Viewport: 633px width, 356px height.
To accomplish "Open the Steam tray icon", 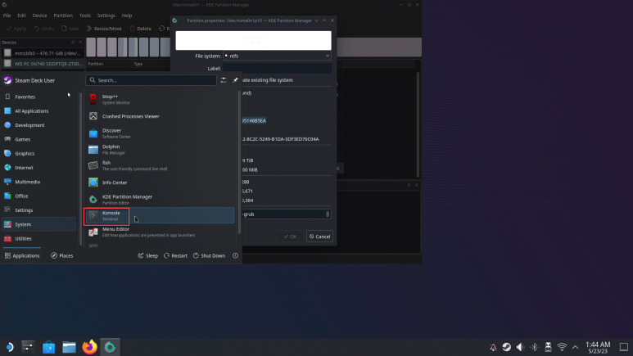I will coord(506,347).
